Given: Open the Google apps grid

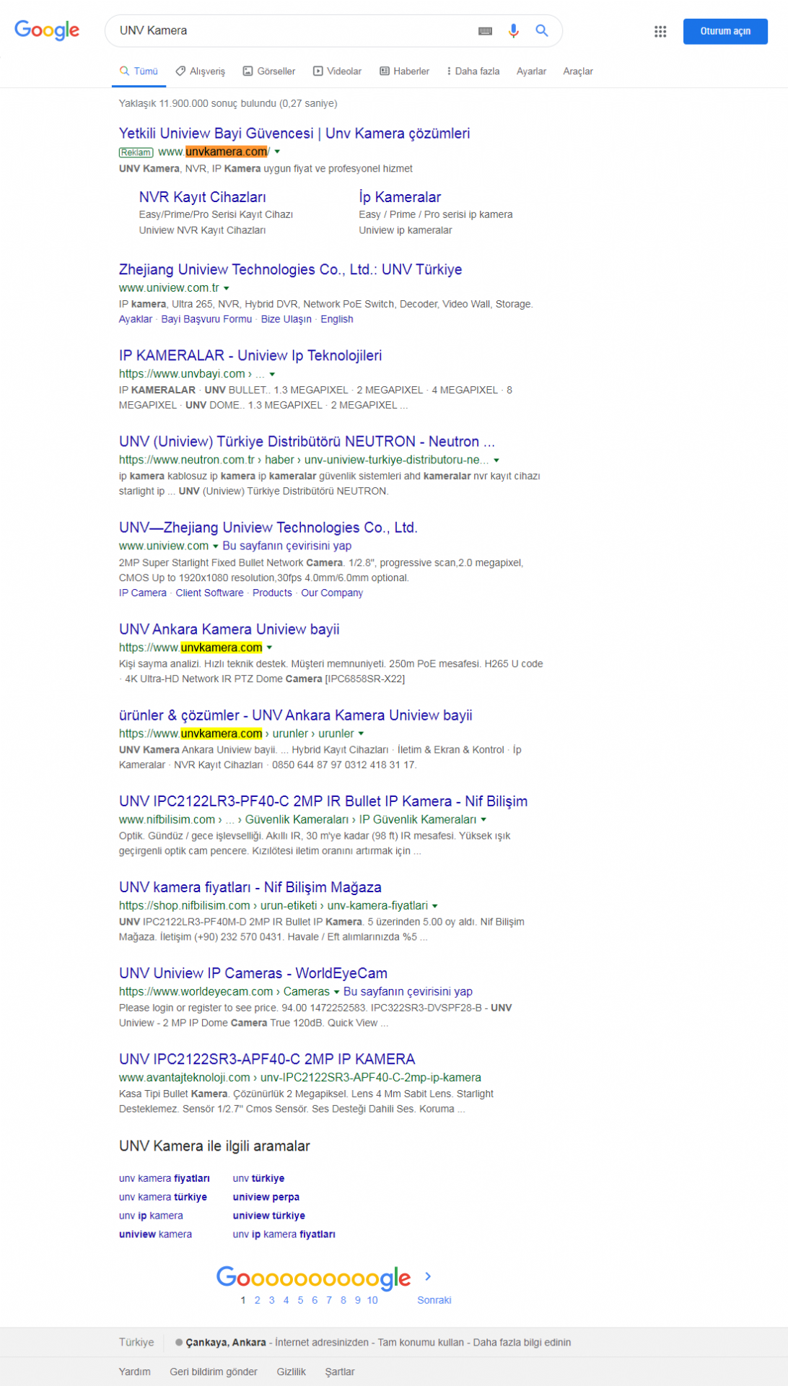Looking at the screenshot, I should pos(660,31).
